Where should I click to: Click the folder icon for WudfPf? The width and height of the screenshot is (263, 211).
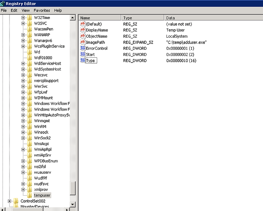(30, 178)
